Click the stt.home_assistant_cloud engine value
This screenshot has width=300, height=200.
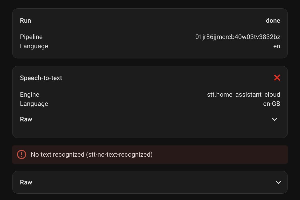coord(243,95)
